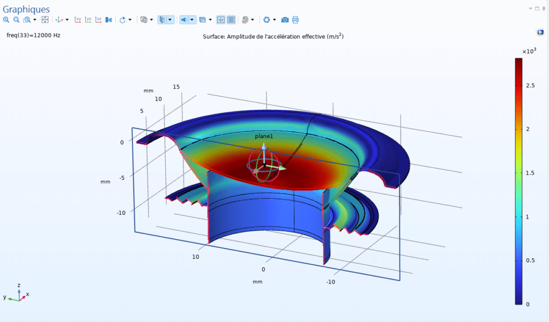Click the Print icon in the toolbar

tap(295, 20)
